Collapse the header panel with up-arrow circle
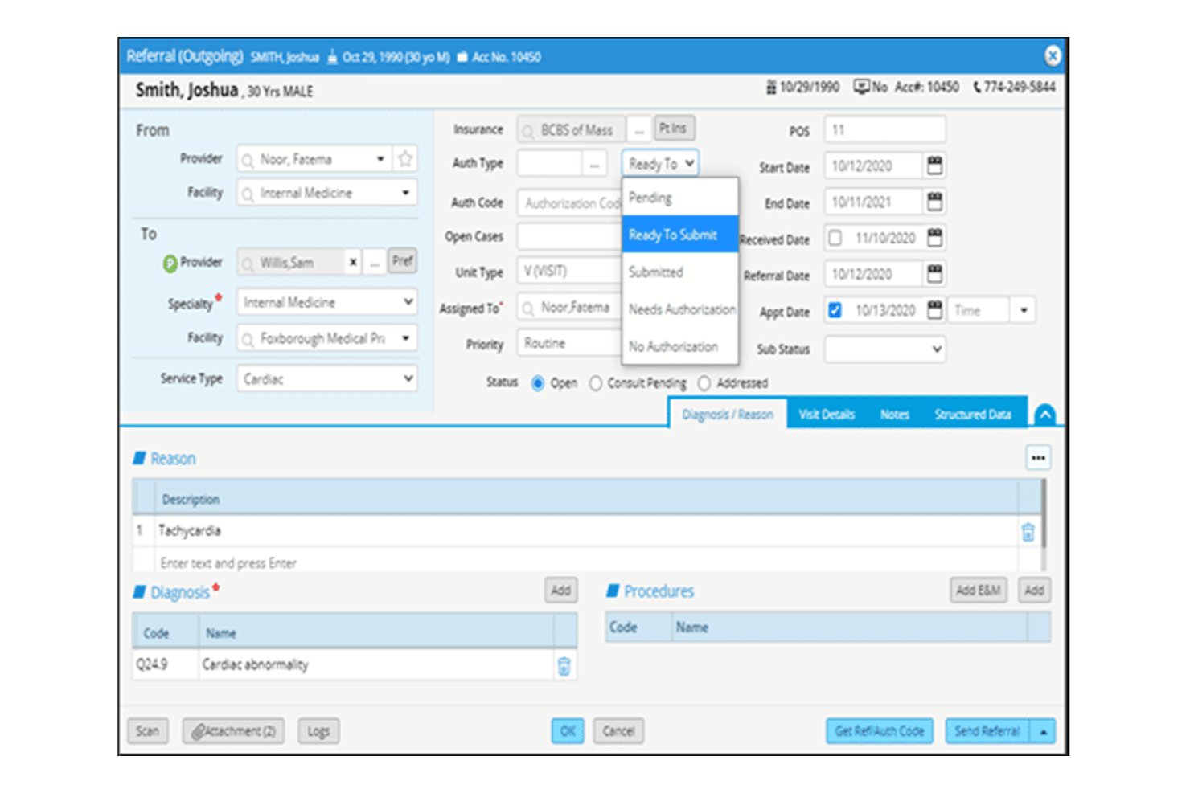1190x793 pixels. [x=1044, y=415]
